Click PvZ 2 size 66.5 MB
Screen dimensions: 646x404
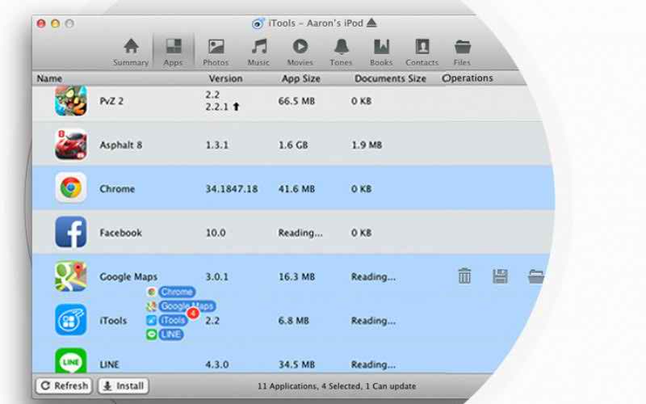tap(296, 102)
